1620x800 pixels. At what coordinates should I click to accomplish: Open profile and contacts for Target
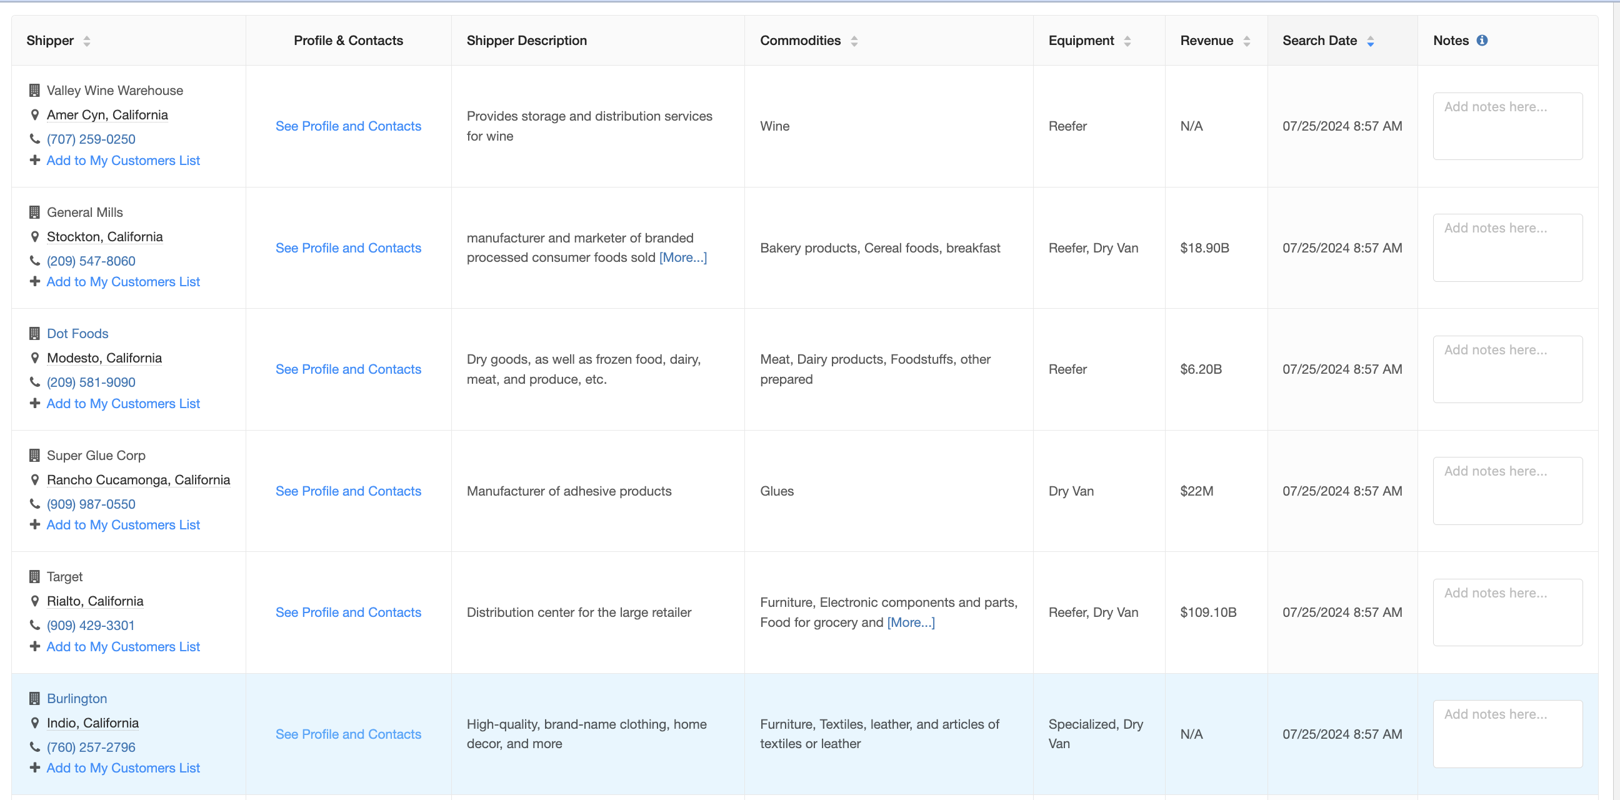(348, 612)
